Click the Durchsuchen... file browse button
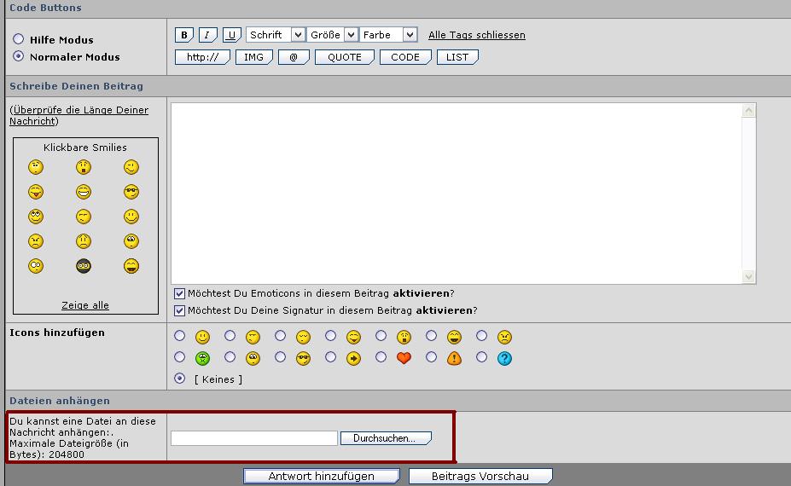Viewport: 791px width, 486px height. pos(386,438)
